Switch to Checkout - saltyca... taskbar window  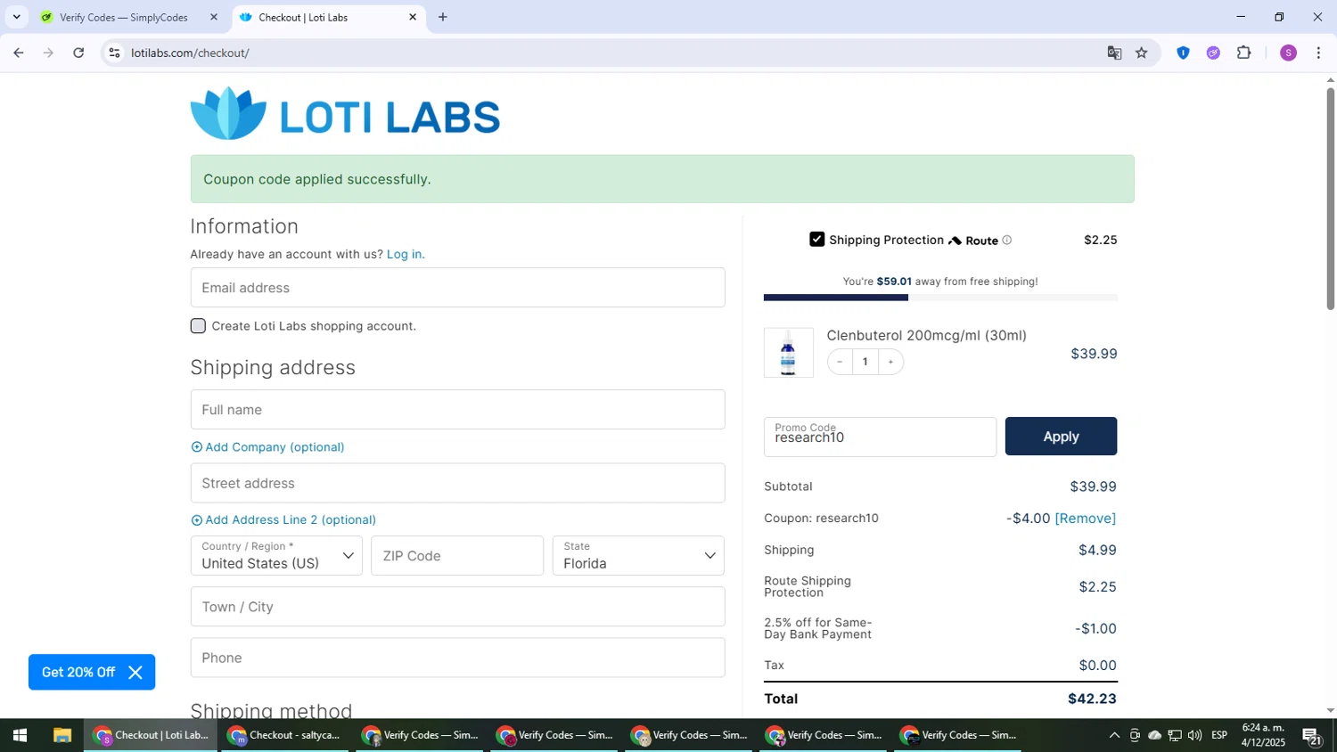tap(285, 735)
